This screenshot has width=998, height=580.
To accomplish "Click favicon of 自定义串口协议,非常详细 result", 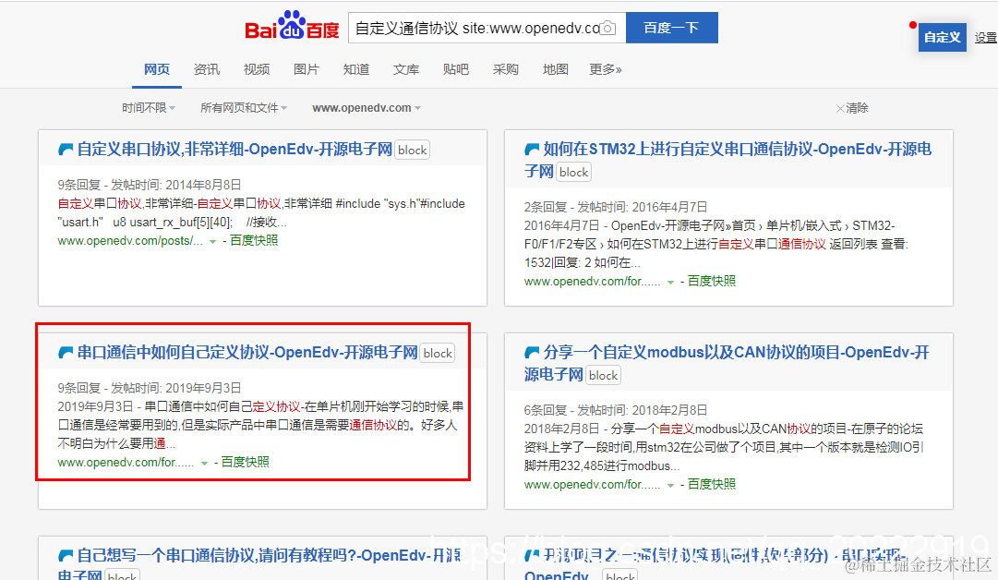I will click(x=66, y=150).
